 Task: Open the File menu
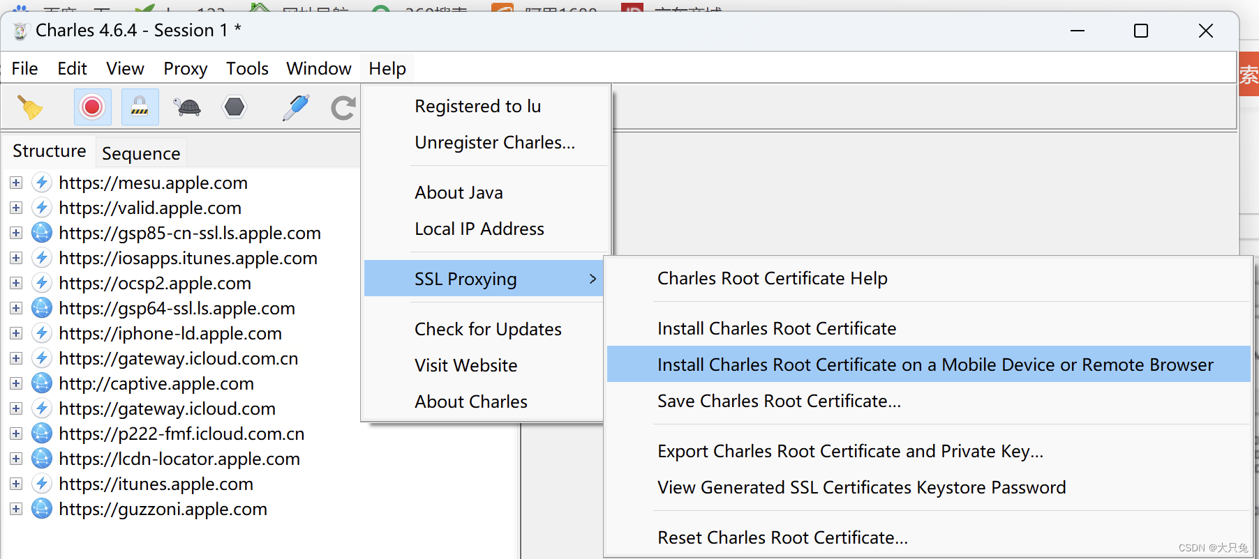[x=24, y=68]
